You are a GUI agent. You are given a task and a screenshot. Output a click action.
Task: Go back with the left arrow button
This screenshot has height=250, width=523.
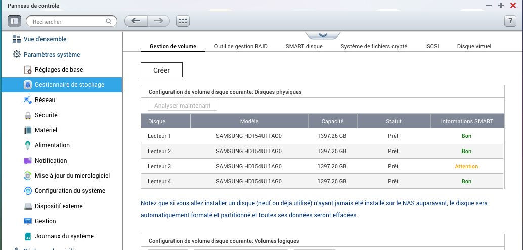click(136, 21)
